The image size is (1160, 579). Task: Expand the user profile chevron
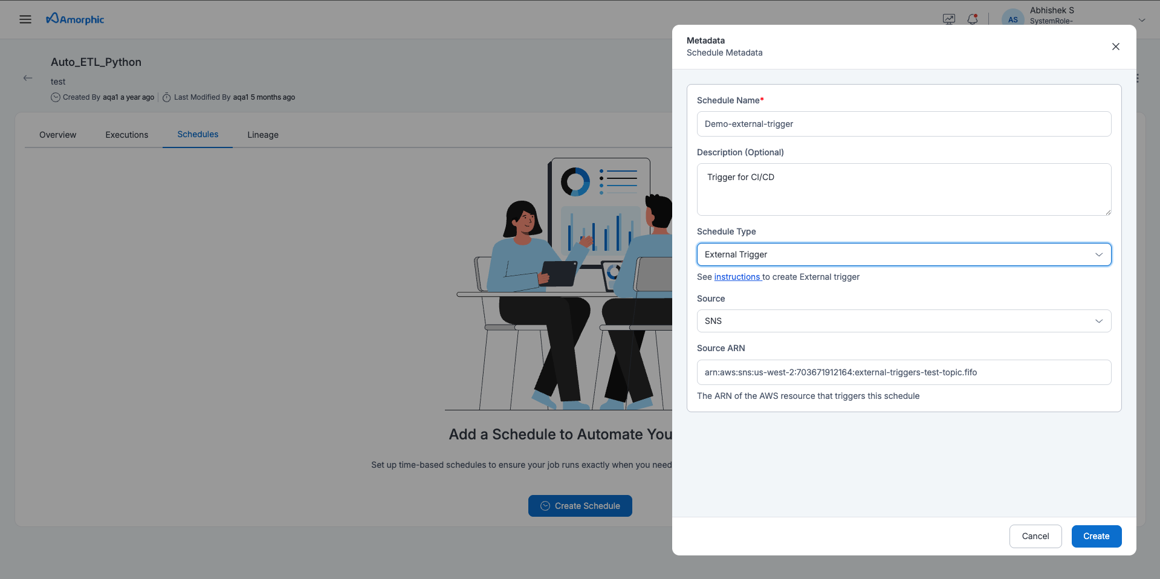(x=1142, y=20)
